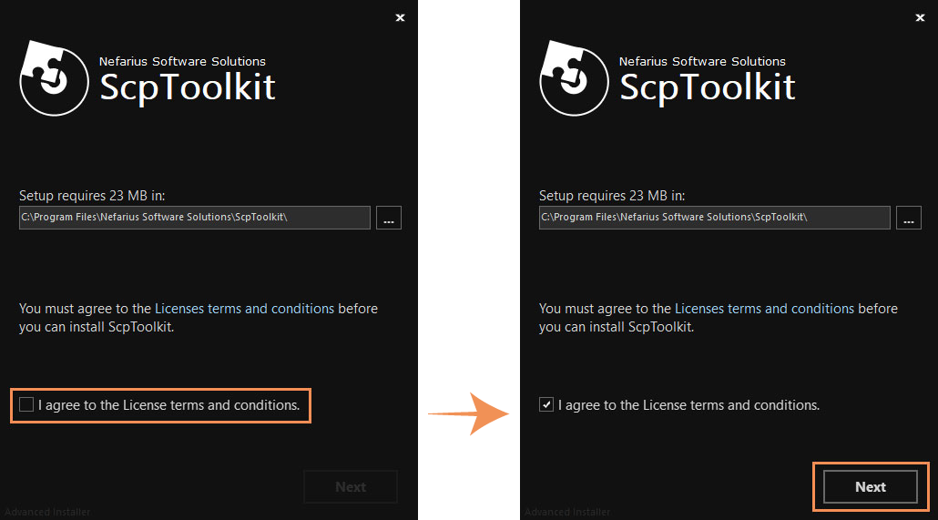Viewport: 938px width, 520px height.
Task: Open browse folder button in right installer
Action: (909, 218)
